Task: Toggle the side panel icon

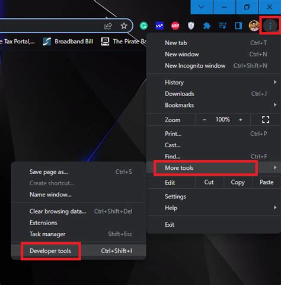Action: coord(238,26)
